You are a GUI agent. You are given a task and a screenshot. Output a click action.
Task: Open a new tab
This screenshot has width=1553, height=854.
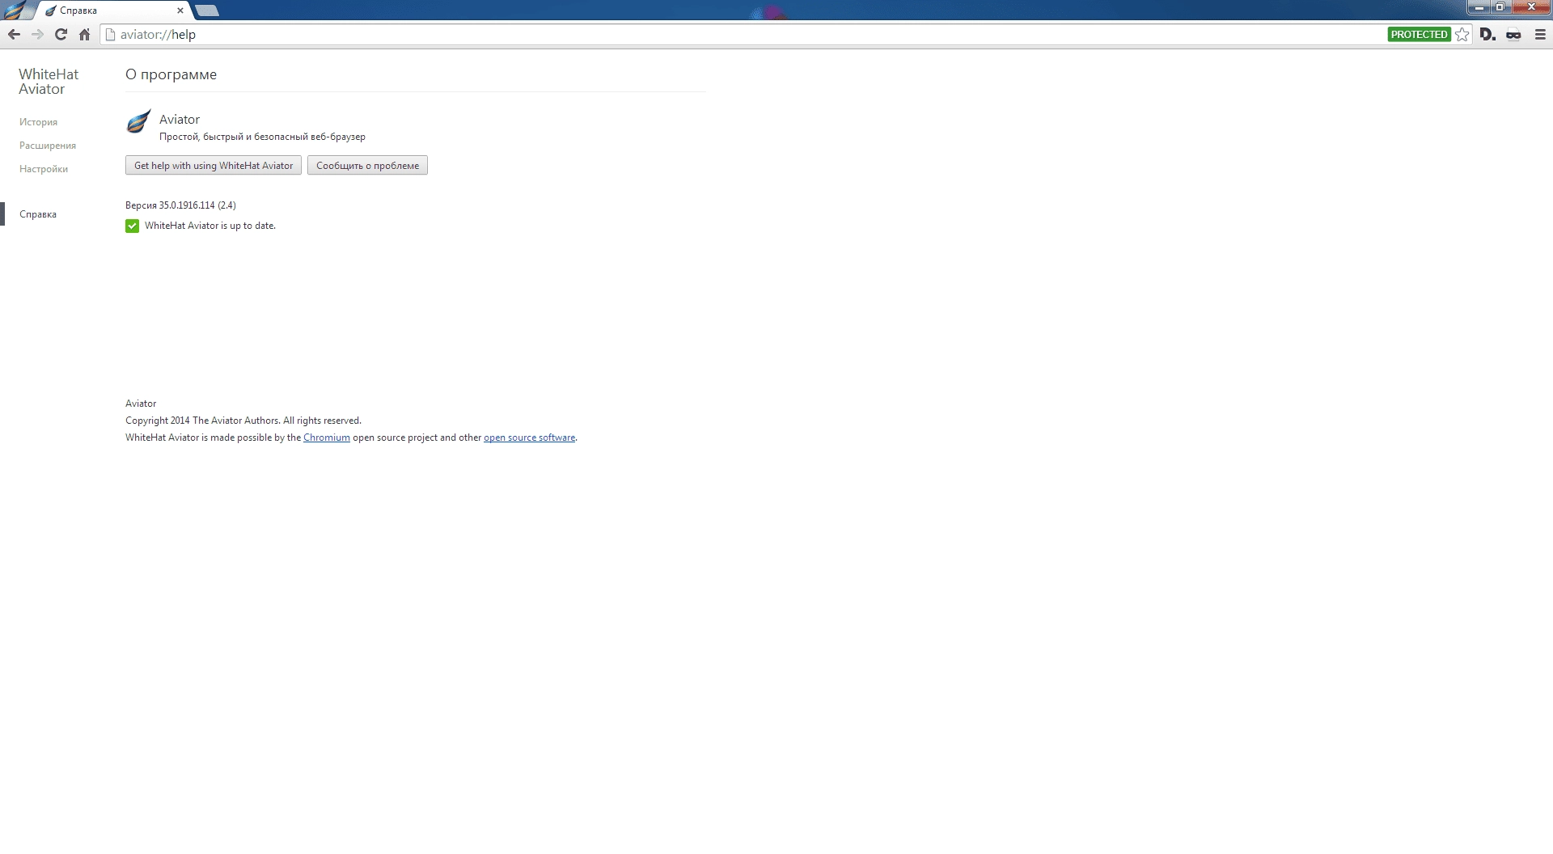pyautogui.click(x=207, y=11)
